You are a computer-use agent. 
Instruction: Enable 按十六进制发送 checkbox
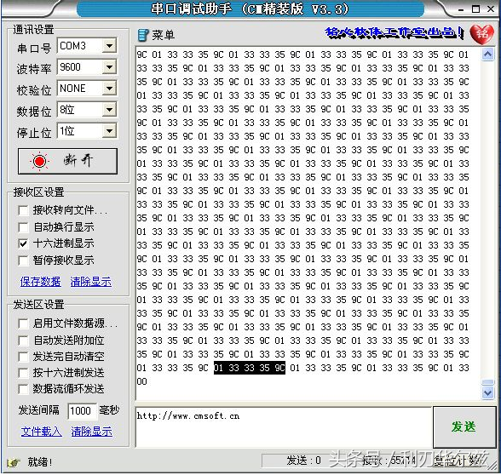click(23, 373)
